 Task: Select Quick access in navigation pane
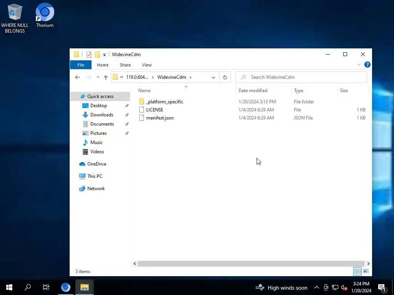(100, 96)
